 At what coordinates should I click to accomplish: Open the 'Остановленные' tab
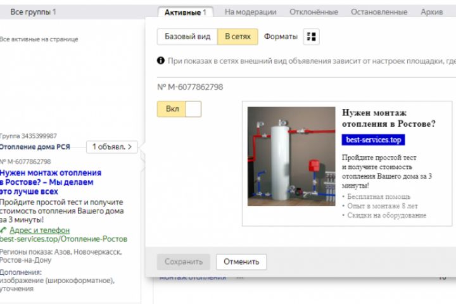click(x=379, y=12)
